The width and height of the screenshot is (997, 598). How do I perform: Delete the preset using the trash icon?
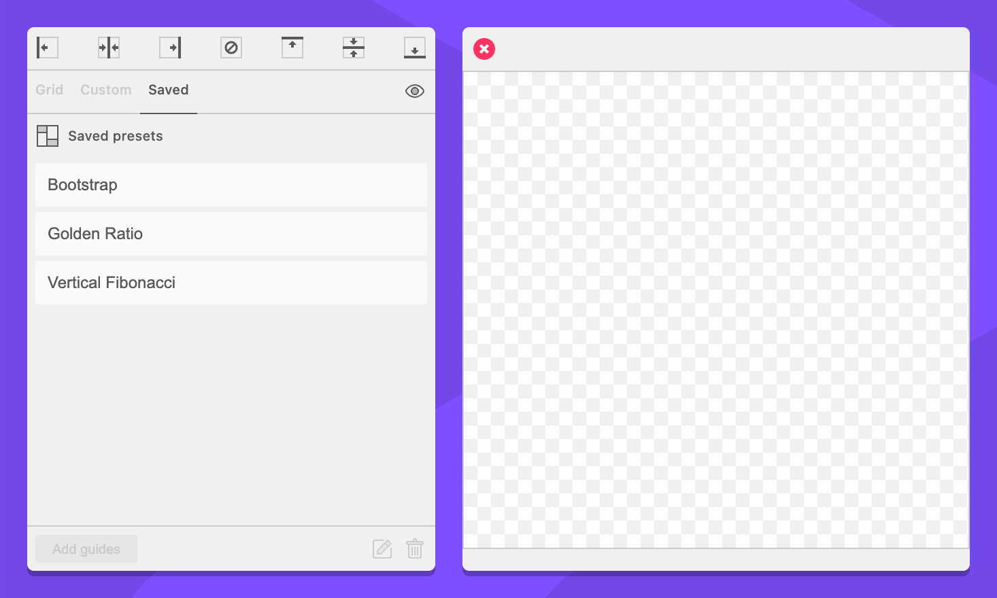pyautogui.click(x=415, y=548)
